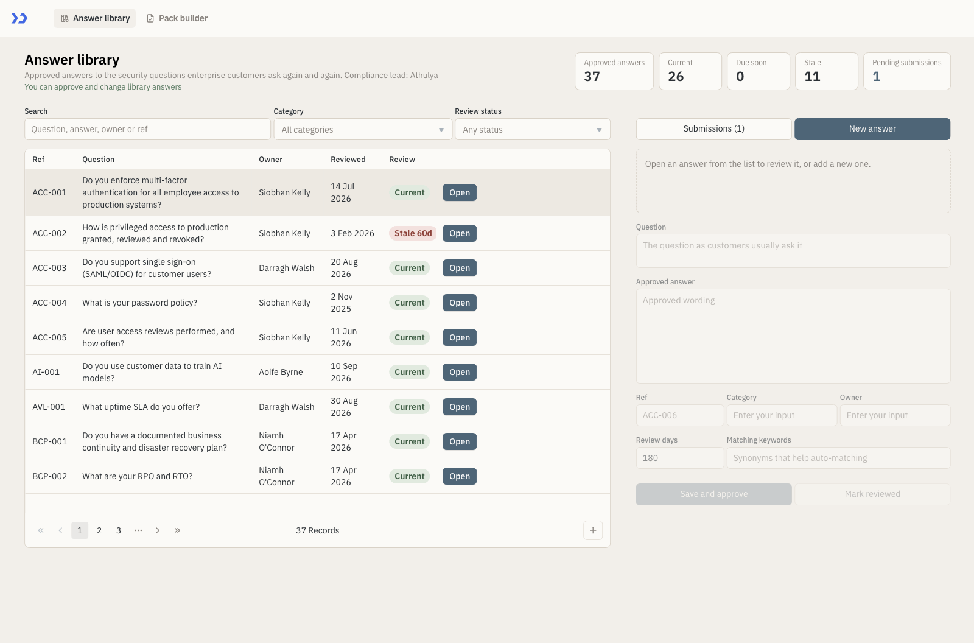Switch to Pack builder tab
Screen dimensions: 974x643
click(x=177, y=18)
